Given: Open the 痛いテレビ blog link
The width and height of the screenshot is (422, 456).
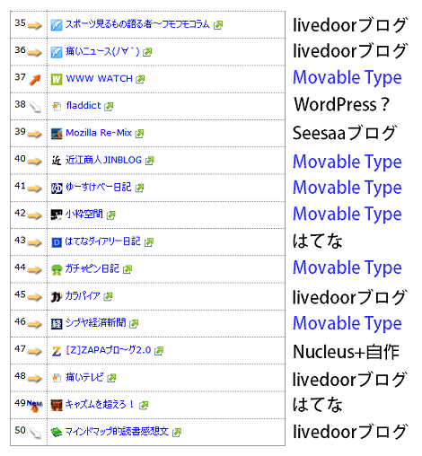Looking at the screenshot, I should 84,377.
